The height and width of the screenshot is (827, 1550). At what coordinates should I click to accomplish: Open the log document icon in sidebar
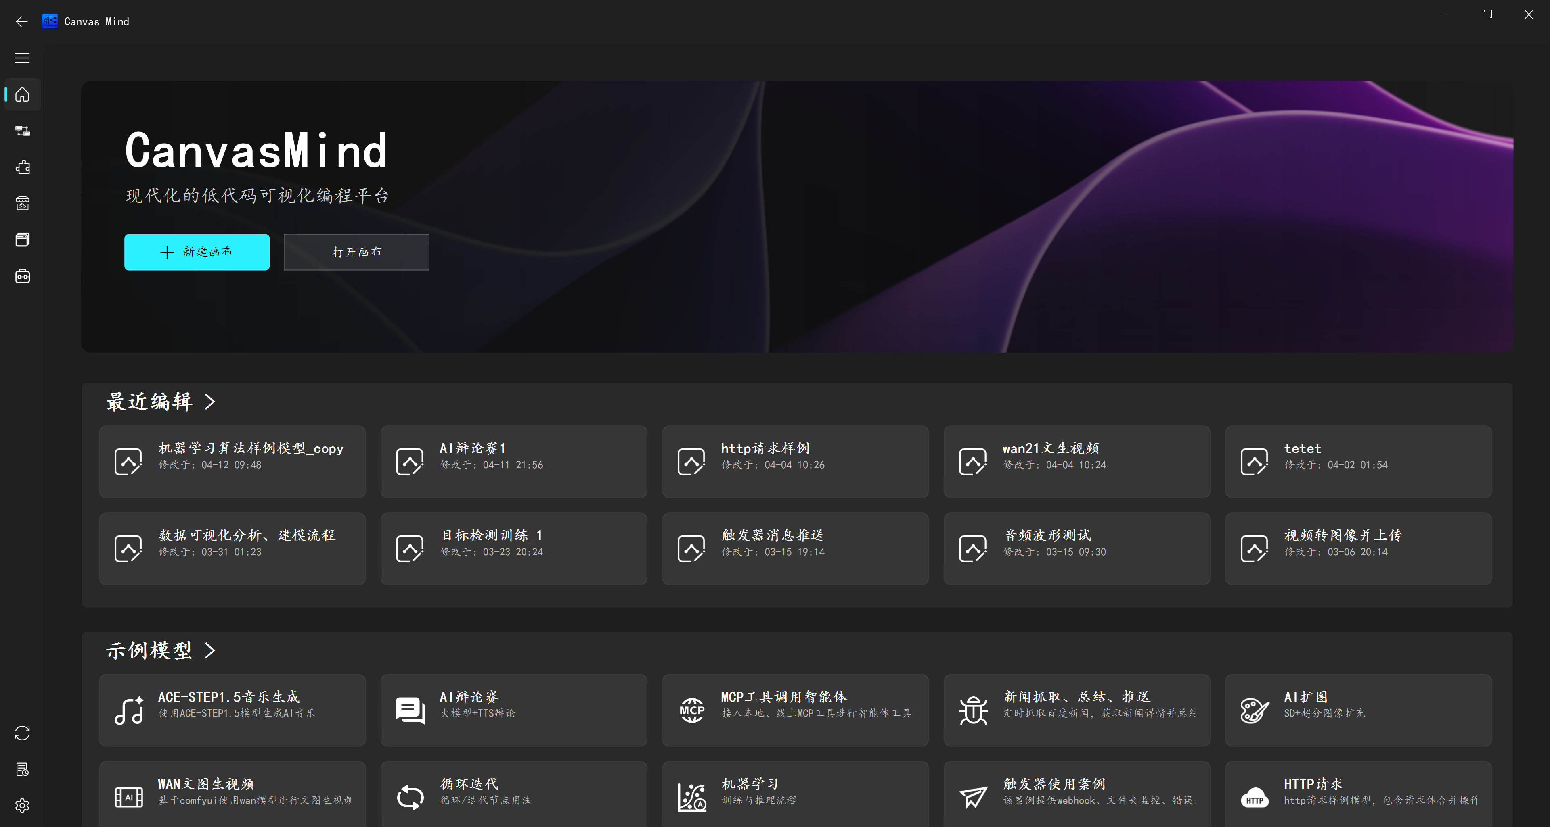point(22,769)
